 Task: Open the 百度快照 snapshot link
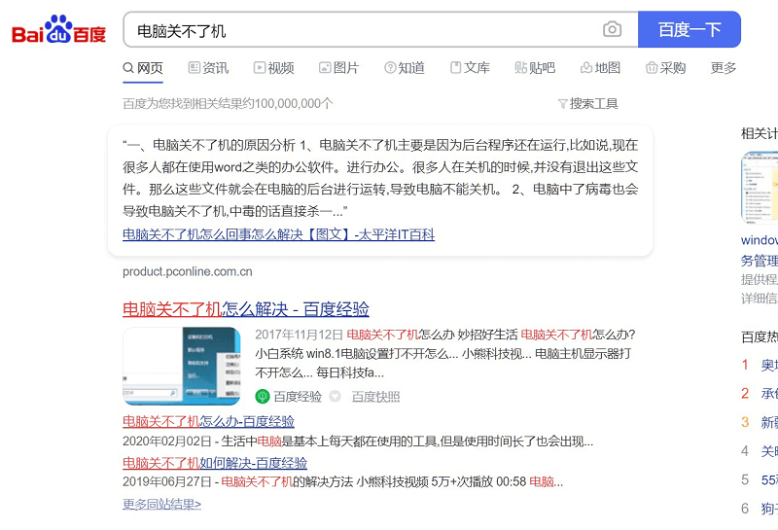coord(375,397)
